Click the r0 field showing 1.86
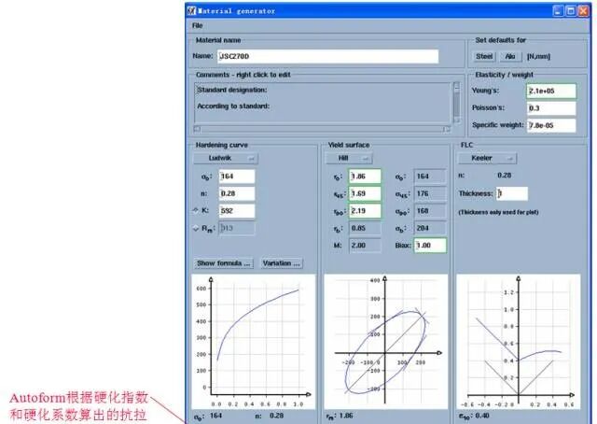 (x=365, y=177)
